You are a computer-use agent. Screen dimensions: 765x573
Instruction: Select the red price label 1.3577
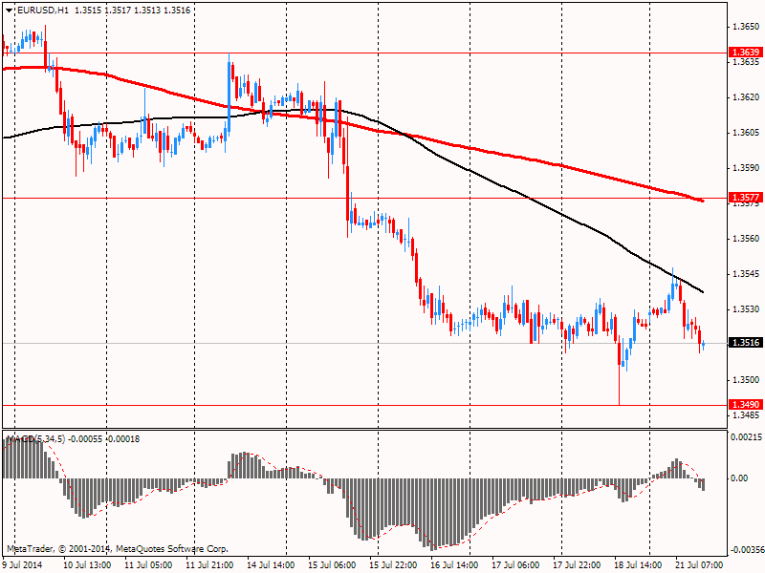click(x=746, y=198)
